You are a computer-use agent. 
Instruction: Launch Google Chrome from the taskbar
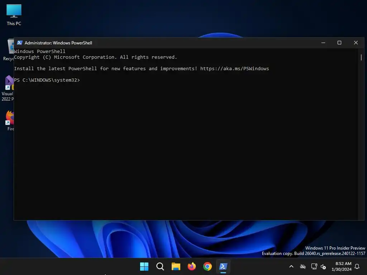click(208, 266)
